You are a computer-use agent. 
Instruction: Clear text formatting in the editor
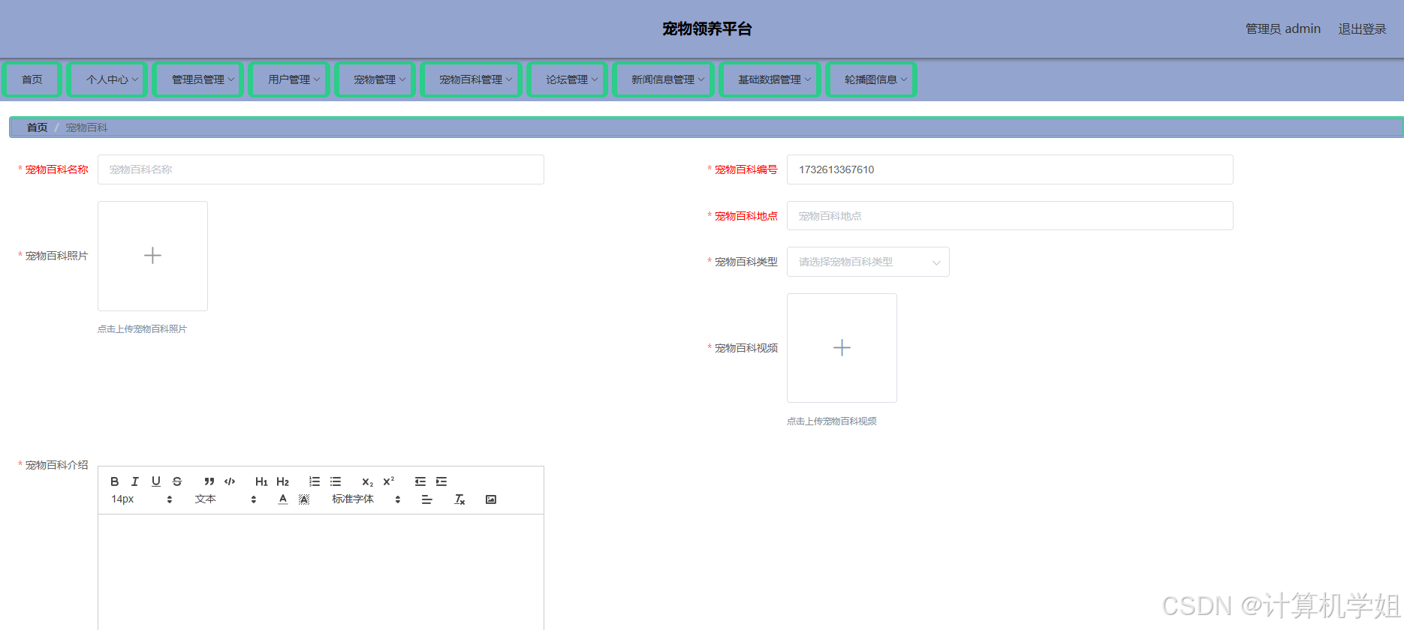tap(459, 499)
